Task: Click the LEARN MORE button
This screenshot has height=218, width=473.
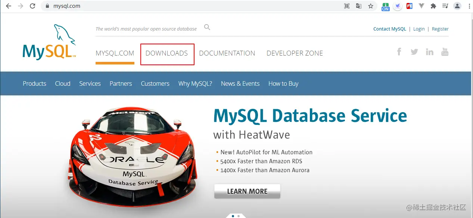Action: 247,191
